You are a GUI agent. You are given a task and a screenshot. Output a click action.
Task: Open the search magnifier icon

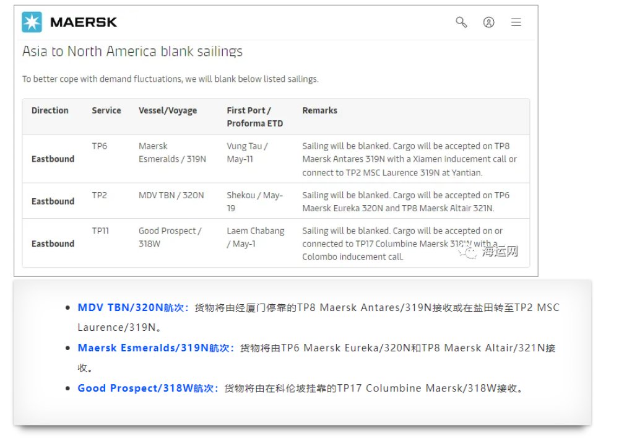coord(461,22)
